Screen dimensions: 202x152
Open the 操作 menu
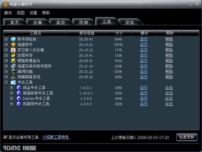click(8, 13)
